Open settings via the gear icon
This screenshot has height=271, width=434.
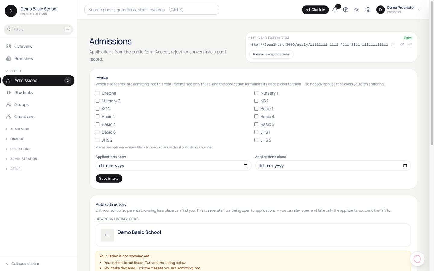pos(368,10)
